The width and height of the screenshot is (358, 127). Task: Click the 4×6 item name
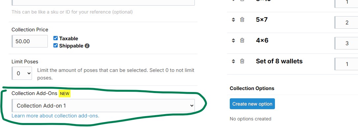point(262,41)
